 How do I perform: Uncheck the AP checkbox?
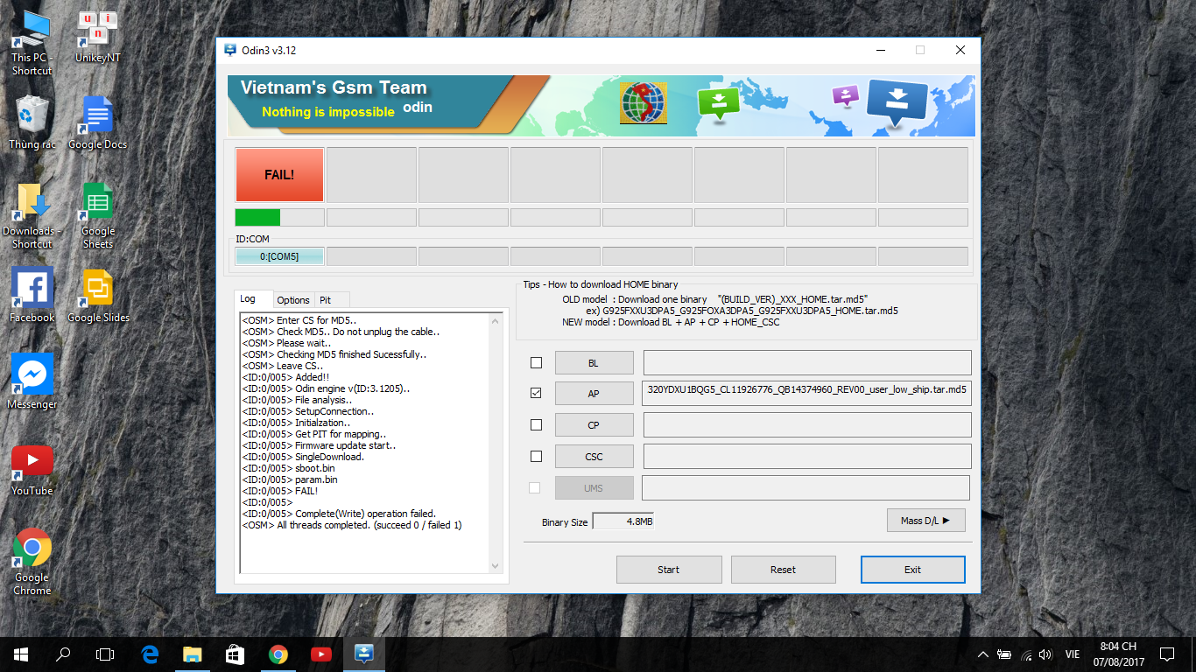pos(536,393)
